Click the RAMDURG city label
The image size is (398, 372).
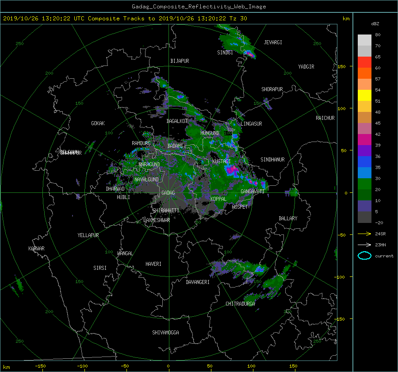click(141, 143)
